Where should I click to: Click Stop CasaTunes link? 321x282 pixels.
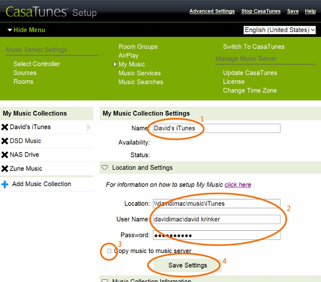click(261, 11)
